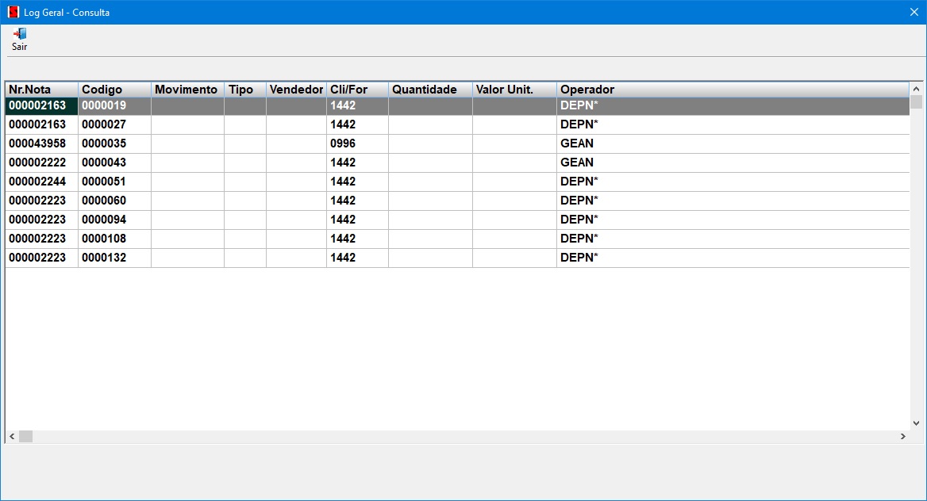Click Operador GEAN in the 0000043 row
The image size is (927, 501).
pos(733,163)
